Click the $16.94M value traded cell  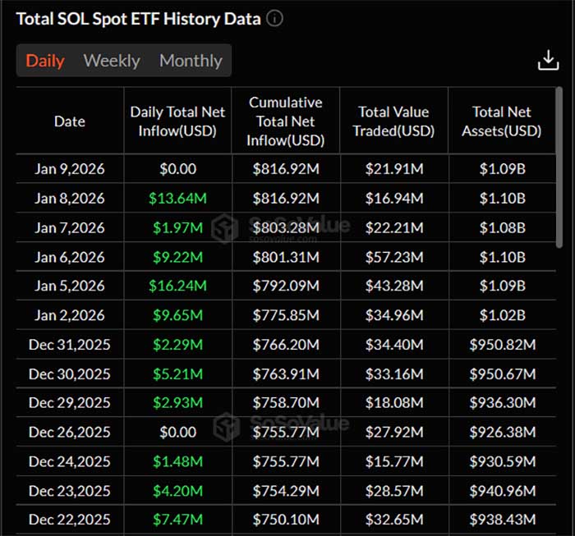click(394, 198)
